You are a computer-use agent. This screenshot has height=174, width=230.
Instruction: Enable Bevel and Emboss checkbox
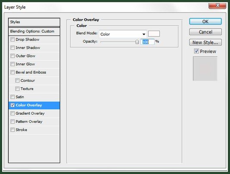12,72
